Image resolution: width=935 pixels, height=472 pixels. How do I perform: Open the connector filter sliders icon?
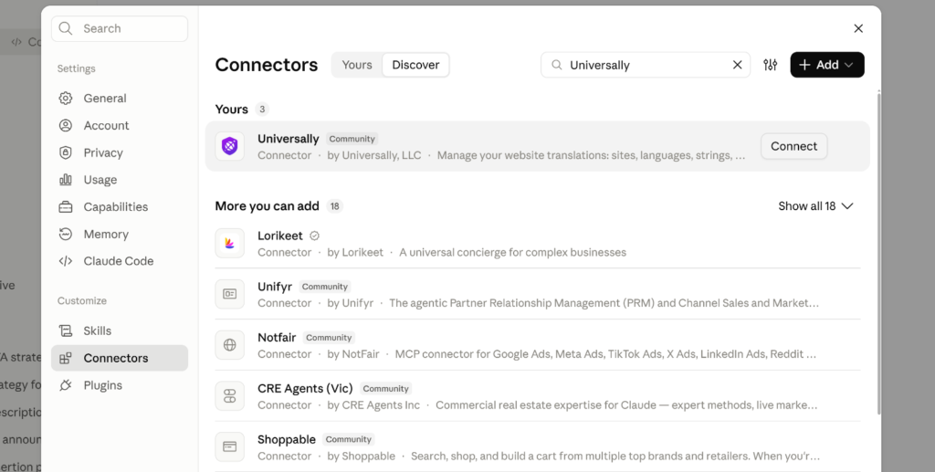click(x=771, y=65)
